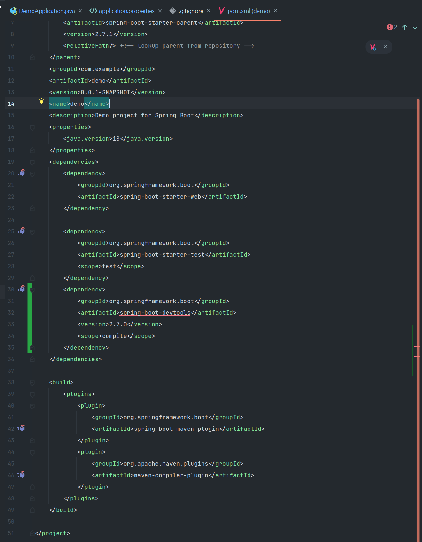Fold the devtools dependency on line 30
Image resolution: width=422 pixels, height=542 pixels.
tap(32, 290)
